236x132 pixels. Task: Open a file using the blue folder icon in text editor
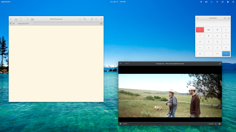[x=16, y=19]
